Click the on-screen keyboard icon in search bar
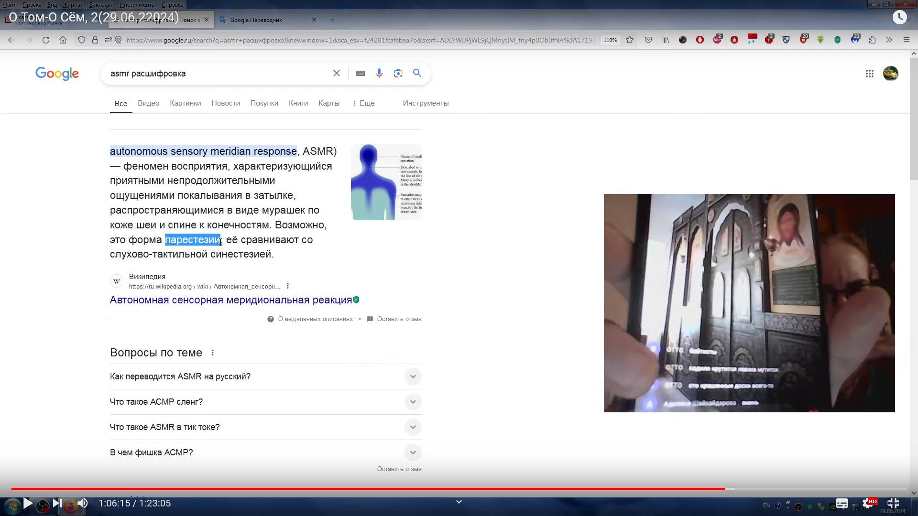The height and width of the screenshot is (516, 918). click(x=360, y=73)
